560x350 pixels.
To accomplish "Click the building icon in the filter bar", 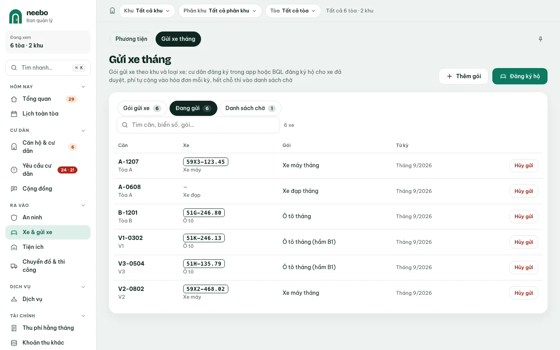I will (x=112, y=11).
